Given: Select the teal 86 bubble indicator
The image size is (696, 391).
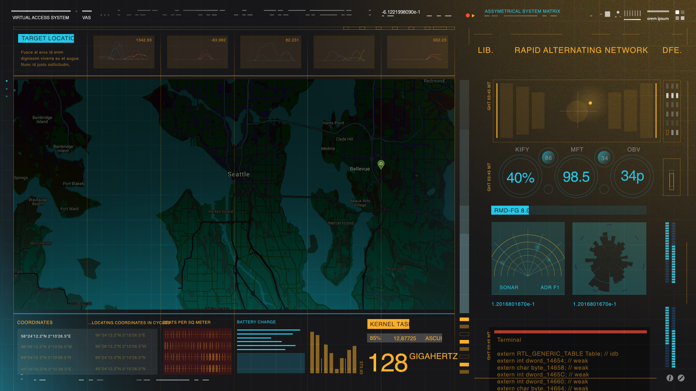Looking at the screenshot, I should click(x=548, y=158).
